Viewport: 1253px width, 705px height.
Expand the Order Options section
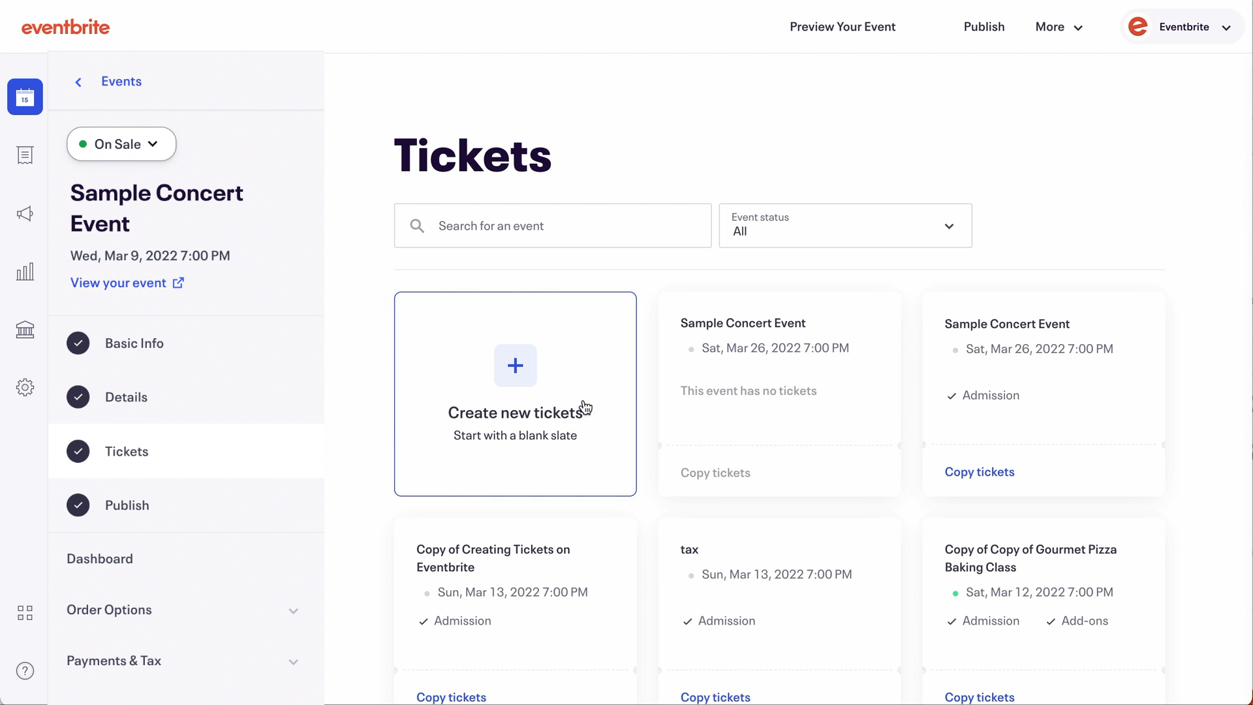pos(294,611)
